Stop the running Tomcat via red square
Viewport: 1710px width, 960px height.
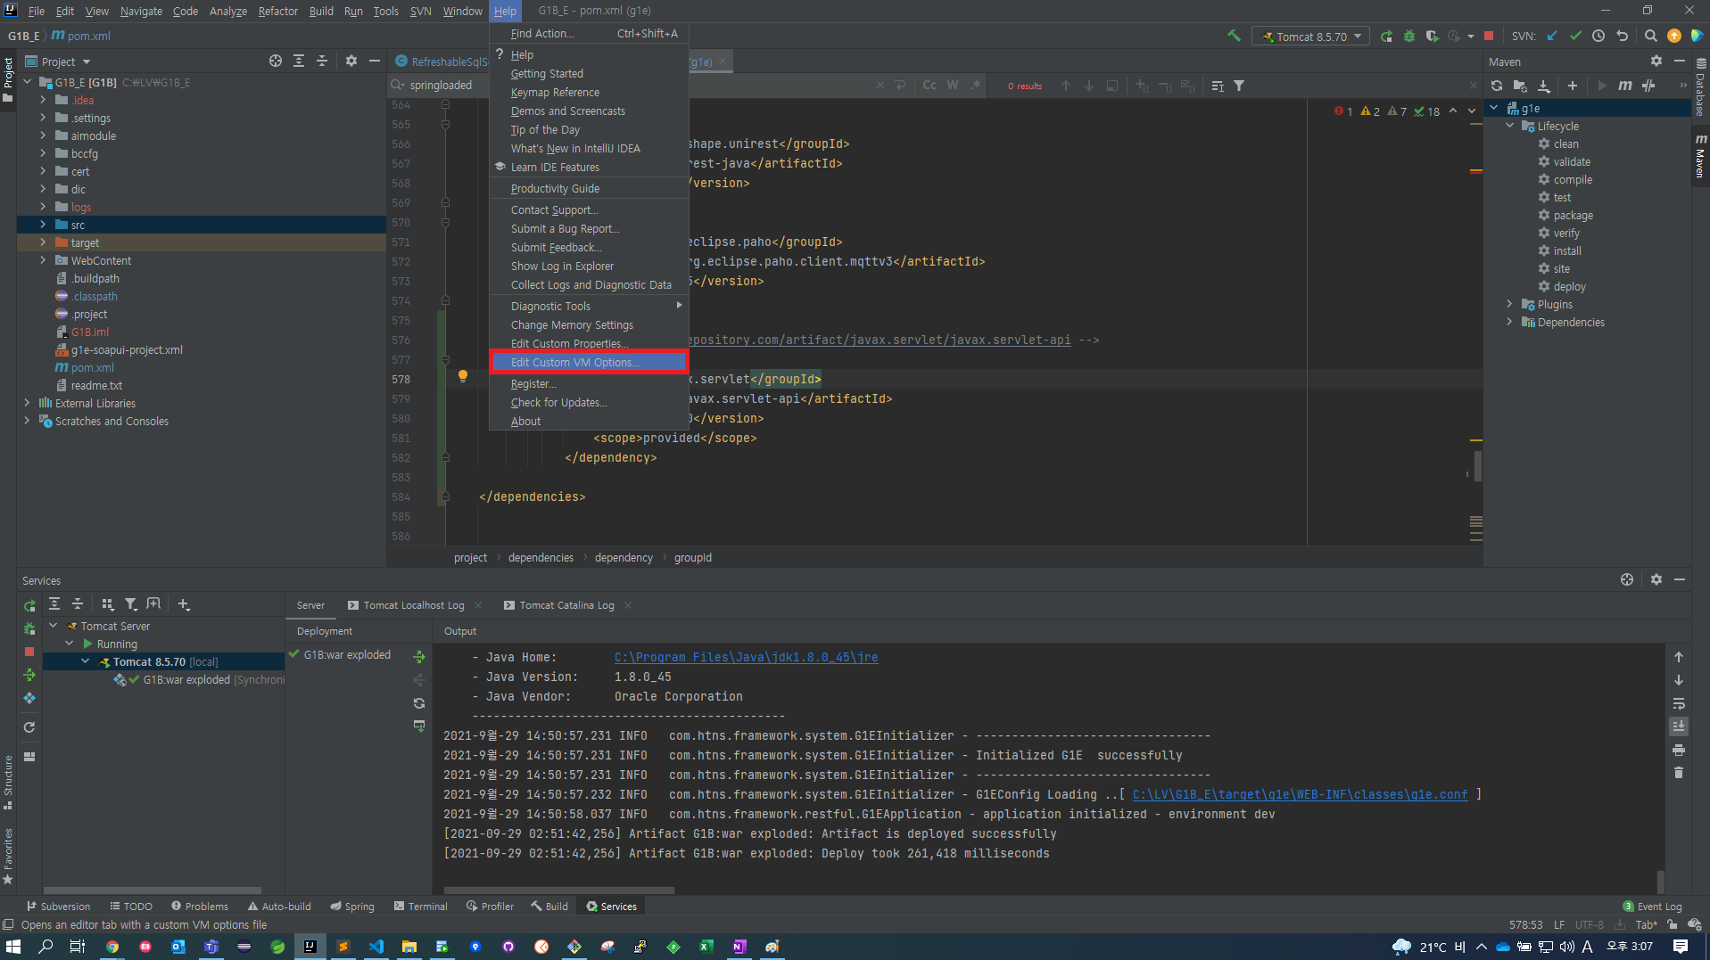(1489, 36)
